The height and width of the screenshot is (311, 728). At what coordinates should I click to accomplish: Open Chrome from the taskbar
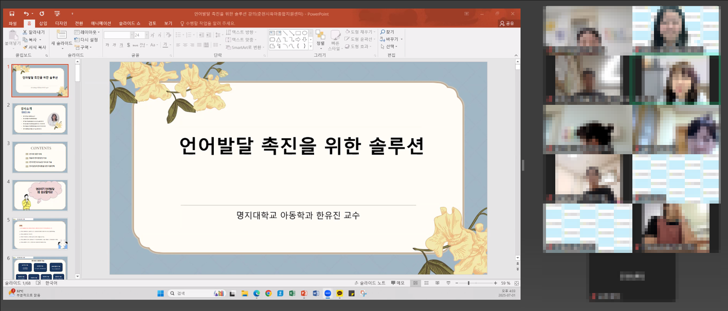[268, 294]
